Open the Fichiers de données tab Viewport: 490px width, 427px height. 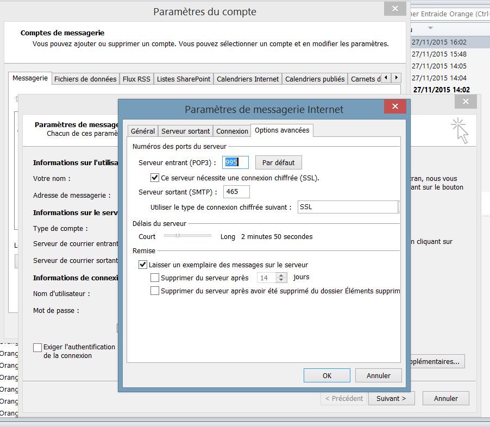coord(85,79)
